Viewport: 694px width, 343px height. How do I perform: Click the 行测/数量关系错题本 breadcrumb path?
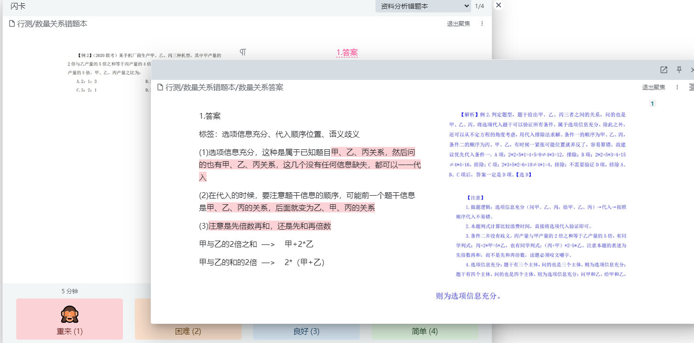click(52, 23)
